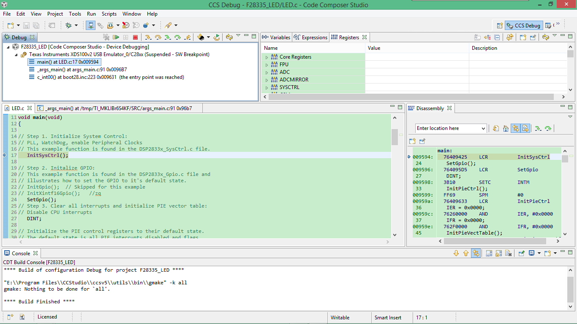This screenshot has width=577, height=324.
Task: Switch to the Expressions tab
Action: click(311, 38)
